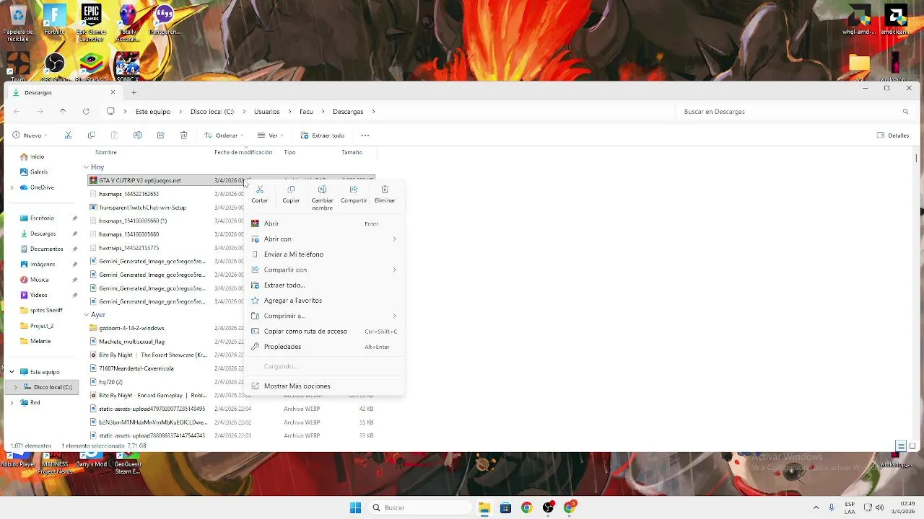
Task: Collapse Este equipo in navigation pane
Action: coord(12,372)
